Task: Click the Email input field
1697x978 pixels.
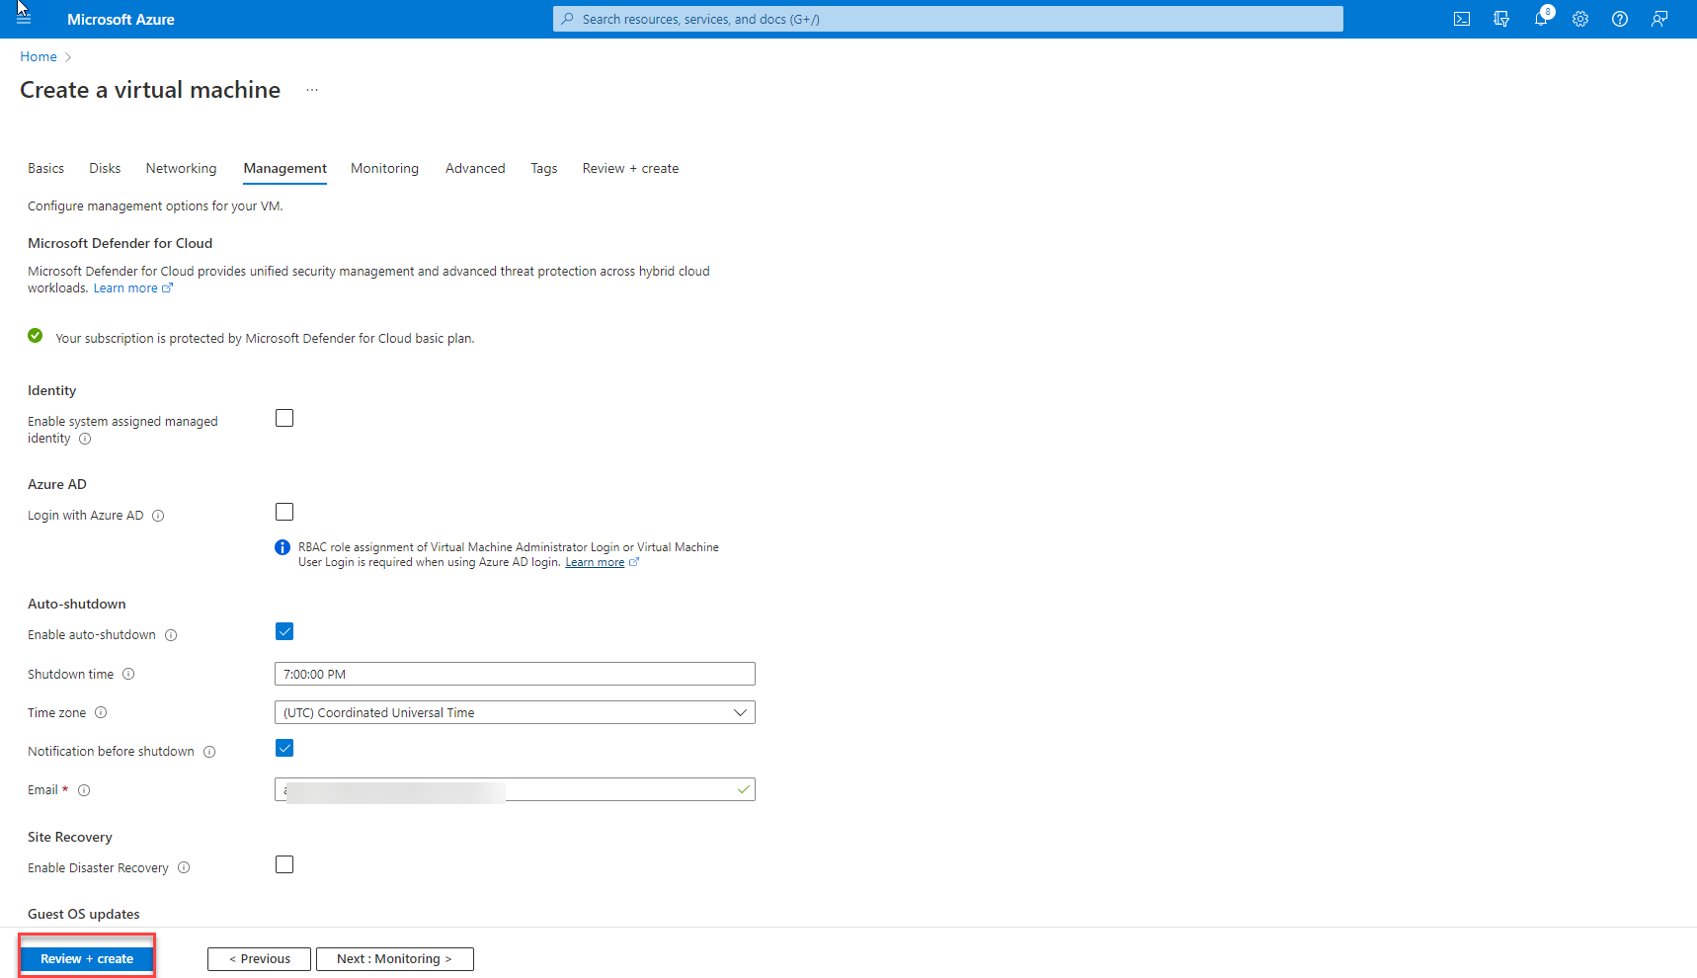Action: coord(515,789)
